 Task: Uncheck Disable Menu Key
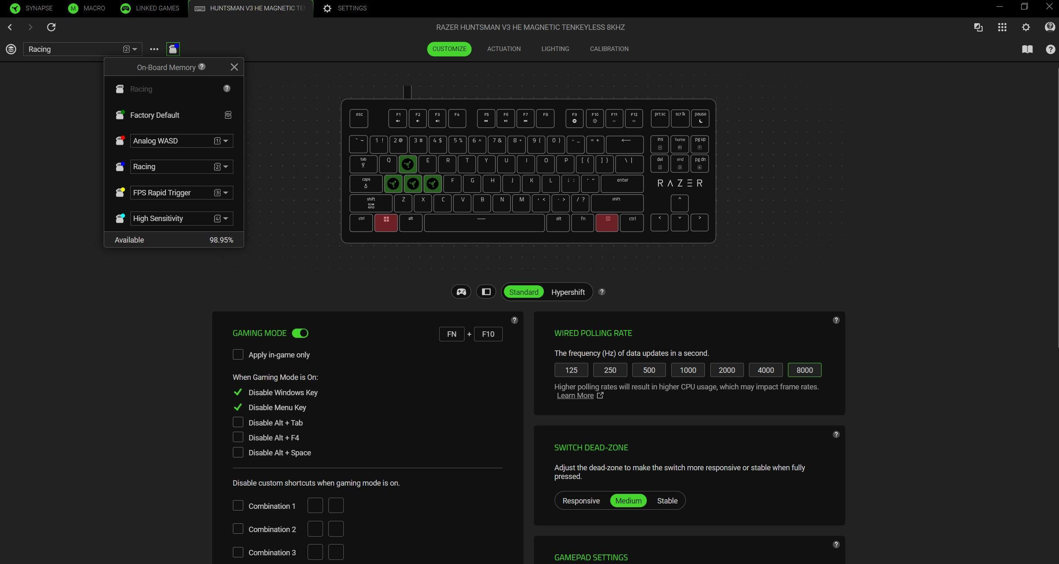[238, 407]
